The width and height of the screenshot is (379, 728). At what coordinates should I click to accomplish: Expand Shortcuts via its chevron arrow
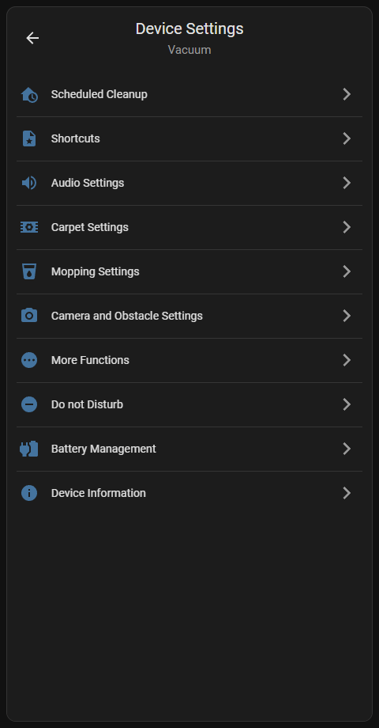(347, 138)
